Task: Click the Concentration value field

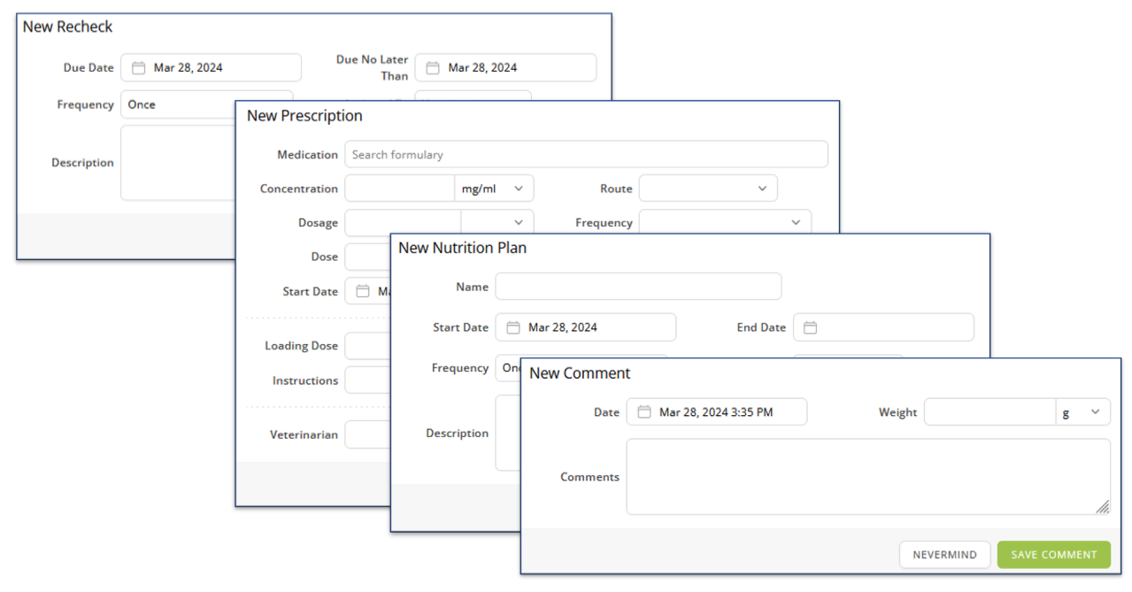Action: click(x=399, y=188)
